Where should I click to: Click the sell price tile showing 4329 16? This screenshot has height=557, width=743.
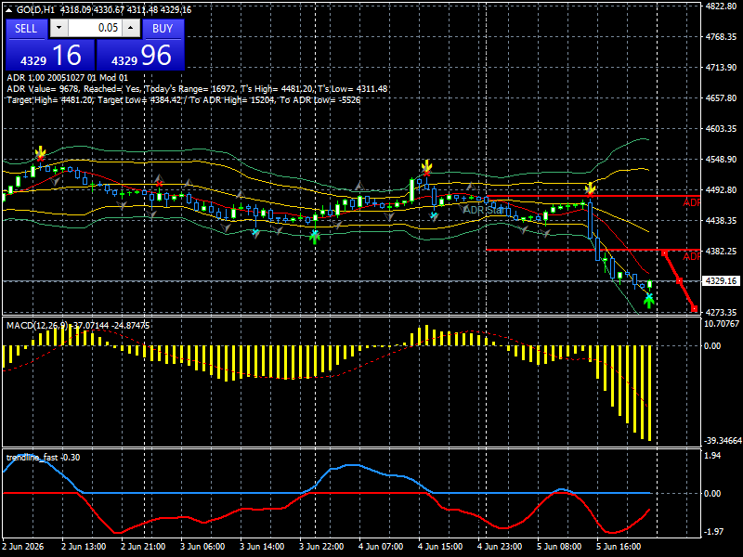click(x=50, y=55)
